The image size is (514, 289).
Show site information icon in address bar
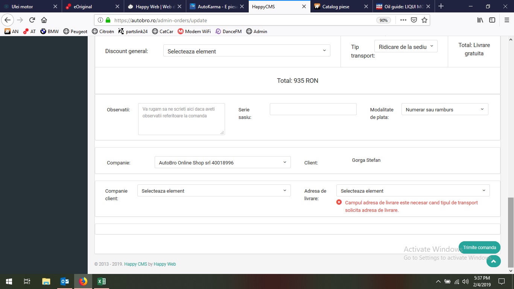[100, 20]
